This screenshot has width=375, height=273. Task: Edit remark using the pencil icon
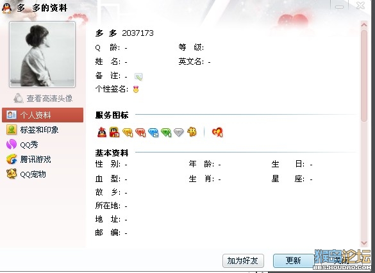pos(138,76)
